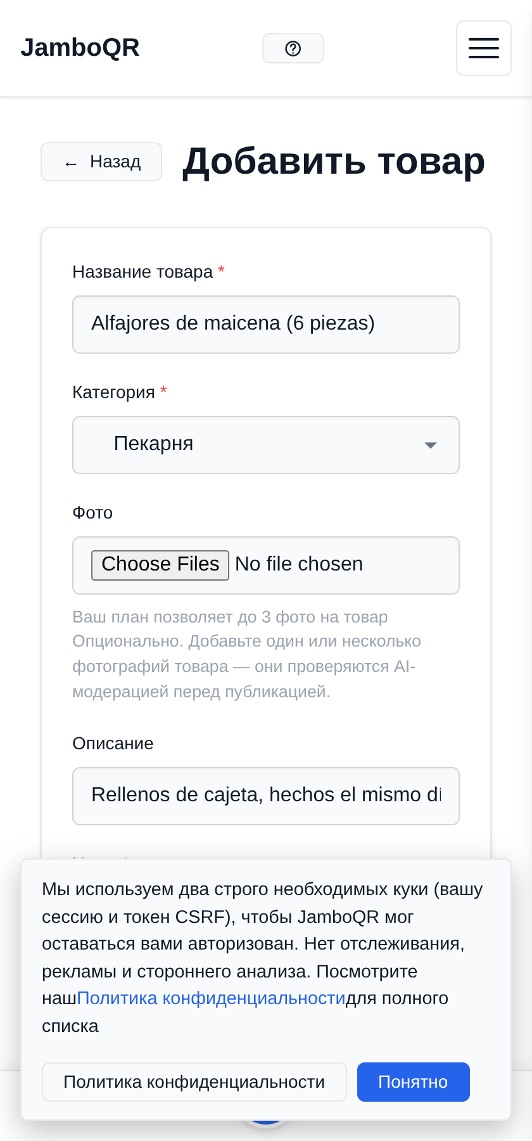
Task: Click the Политика конфиденциальности button in cookie banner
Action: pos(194,1082)
